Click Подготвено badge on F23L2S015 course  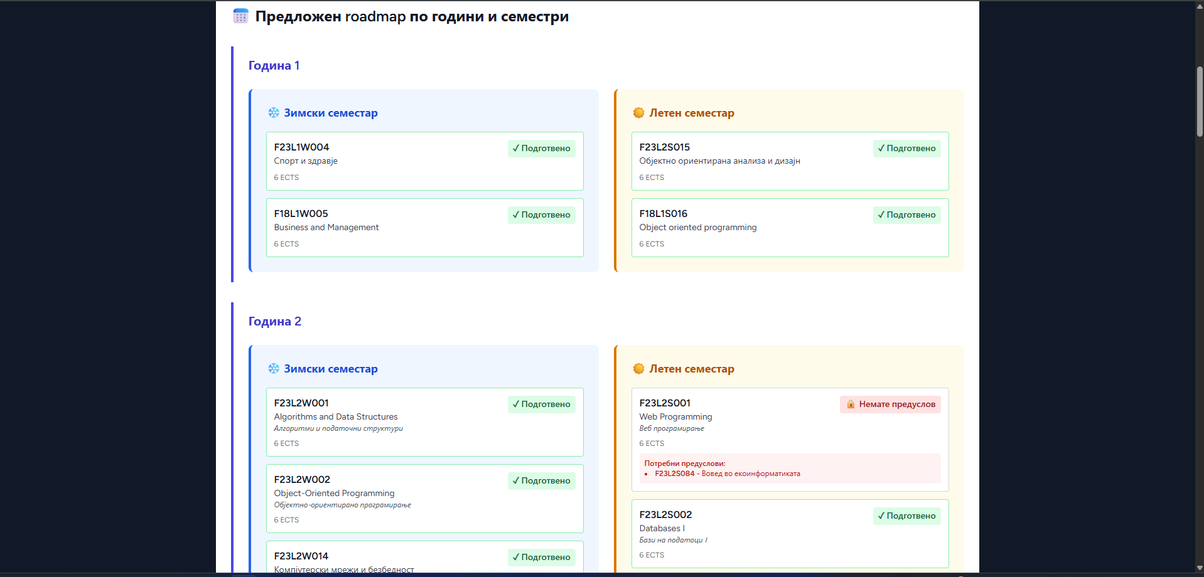(x=906, y=149)
